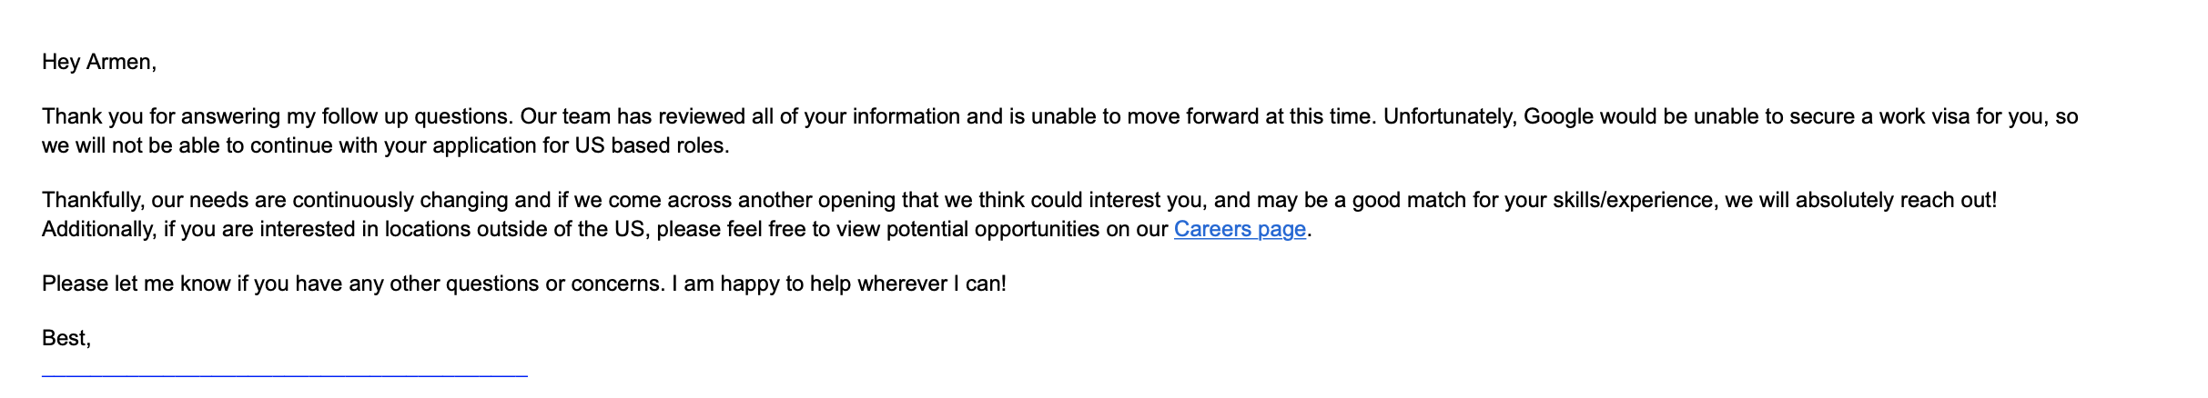This screenshot has height=398, width=2208.
Task: Click the 'Best,' sign-off line
Action: (66, 338)
